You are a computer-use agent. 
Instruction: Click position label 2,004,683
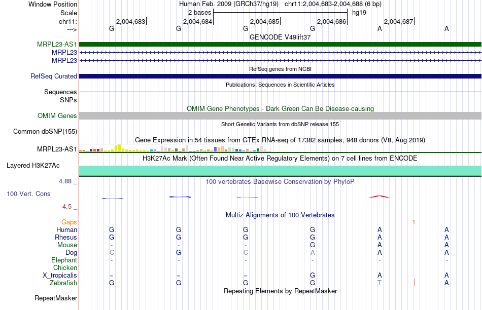[x=130, y=21]
